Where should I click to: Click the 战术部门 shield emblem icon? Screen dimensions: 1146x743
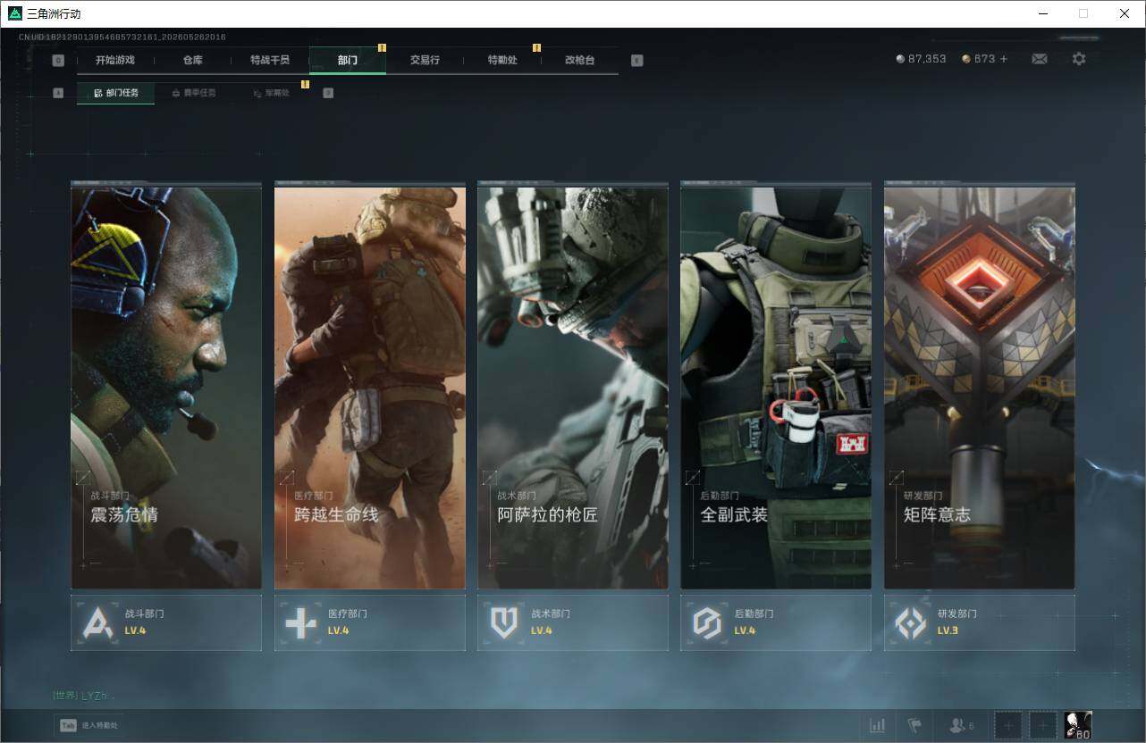point(504,622)
